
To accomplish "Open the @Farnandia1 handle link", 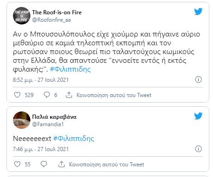I will tap(48, 124).
